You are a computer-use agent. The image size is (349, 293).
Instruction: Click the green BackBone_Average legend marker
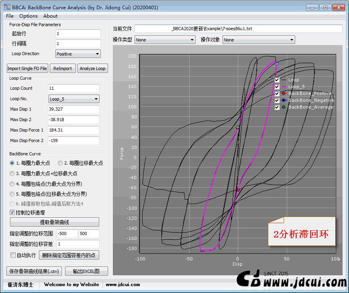pyautogui.click(x=284, y=107)
